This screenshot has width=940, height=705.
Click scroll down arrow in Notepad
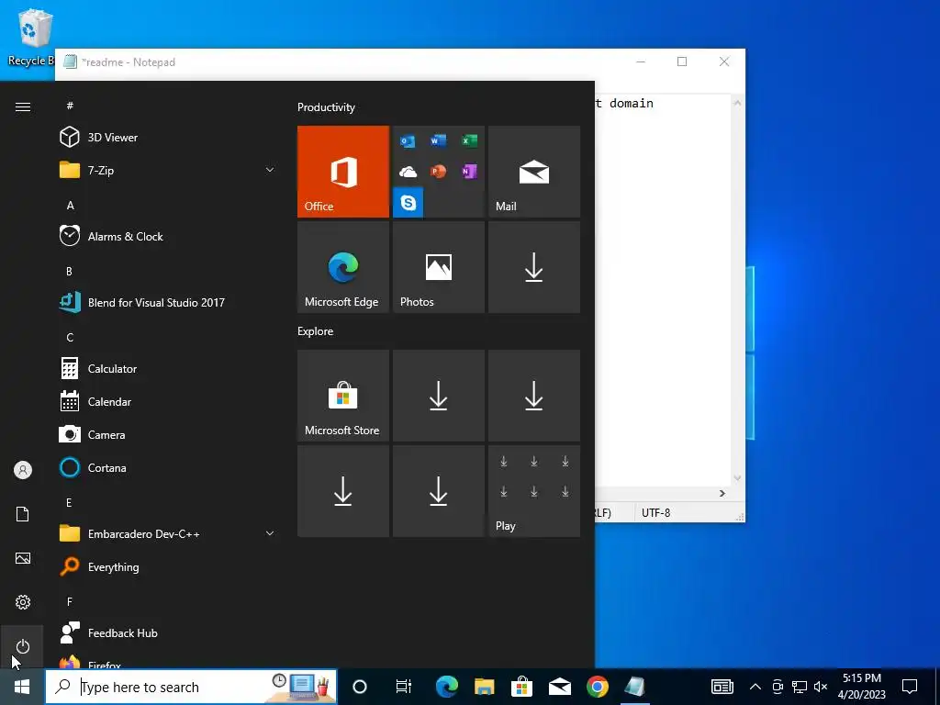point(738,478)
